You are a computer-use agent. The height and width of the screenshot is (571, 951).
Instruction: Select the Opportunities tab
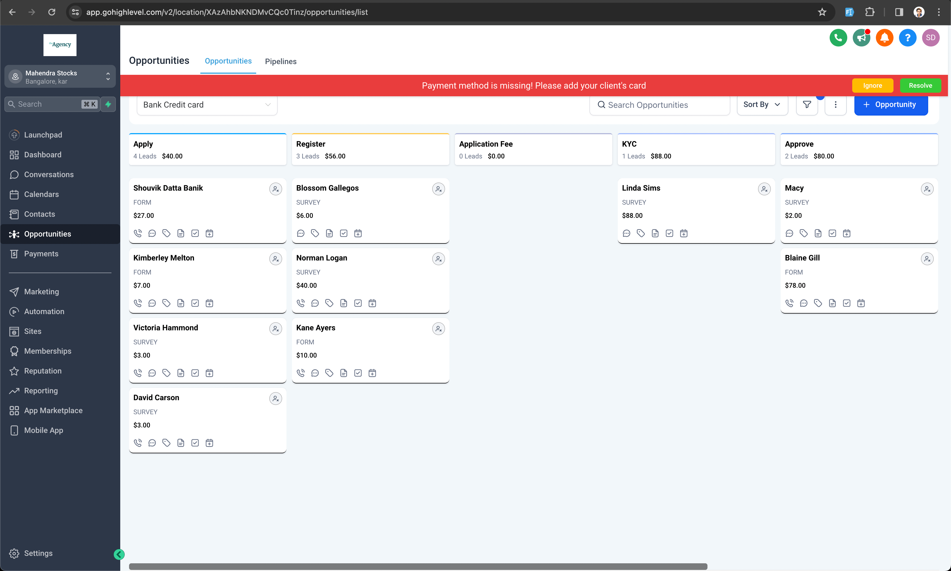click(228, 61)
